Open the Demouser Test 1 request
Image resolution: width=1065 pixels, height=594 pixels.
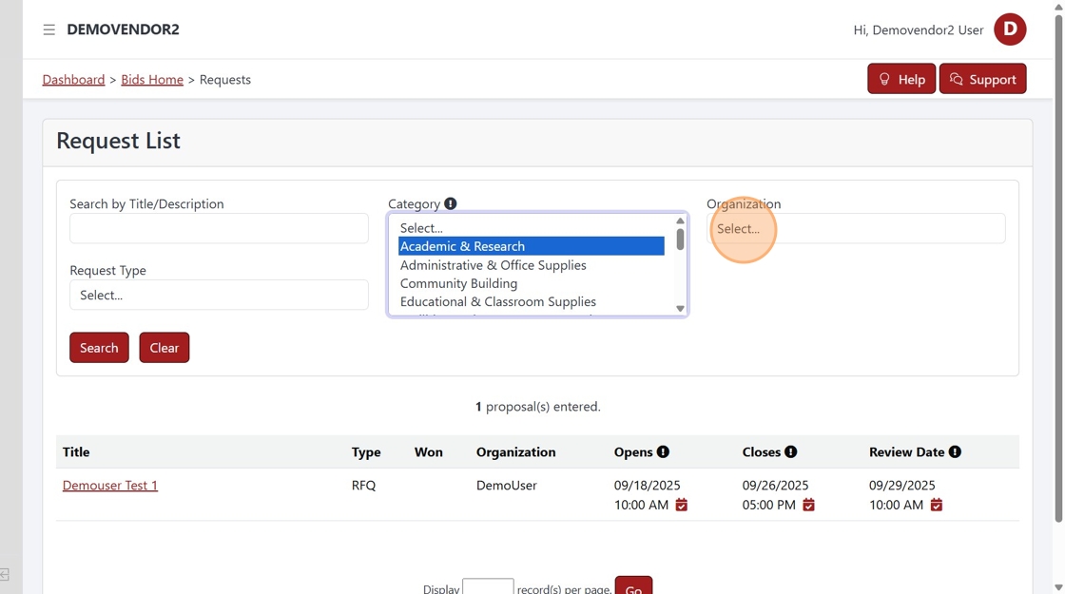[110, 486]
